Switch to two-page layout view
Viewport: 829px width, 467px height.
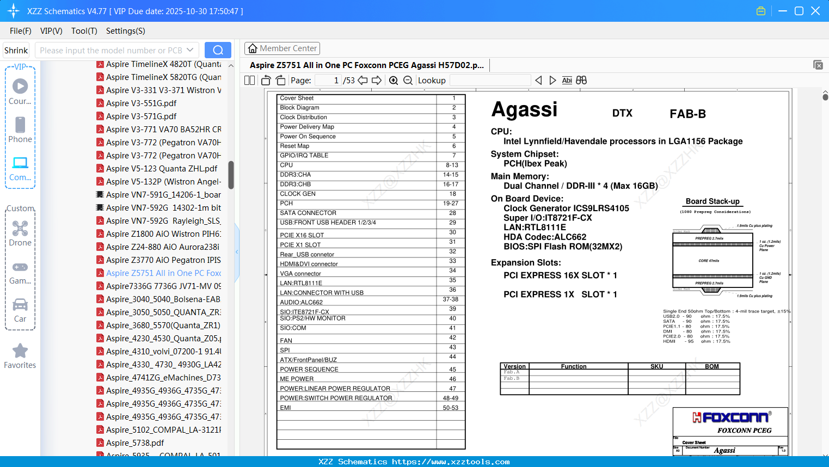pyautogui.click(x=249, y=81)
